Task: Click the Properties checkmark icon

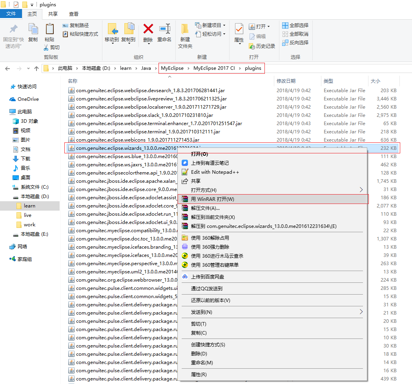Action: coord(239,29)
